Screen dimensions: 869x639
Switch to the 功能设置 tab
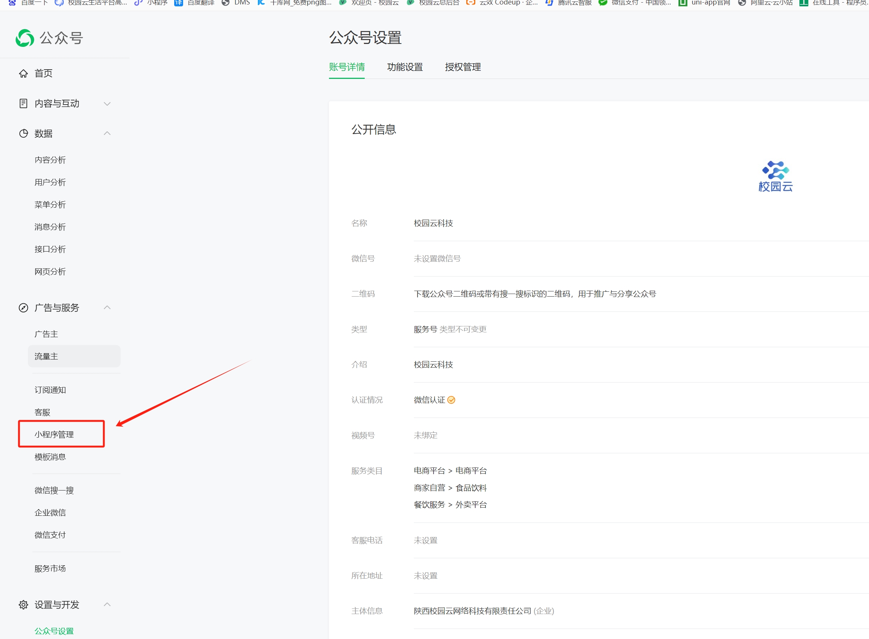[x=405, y=67]
